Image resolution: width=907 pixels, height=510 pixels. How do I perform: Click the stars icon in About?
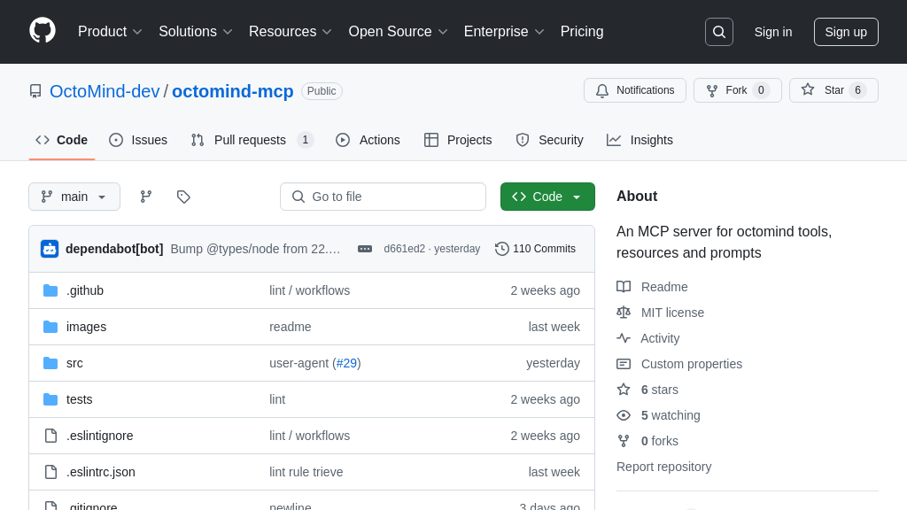click(624, 390)
